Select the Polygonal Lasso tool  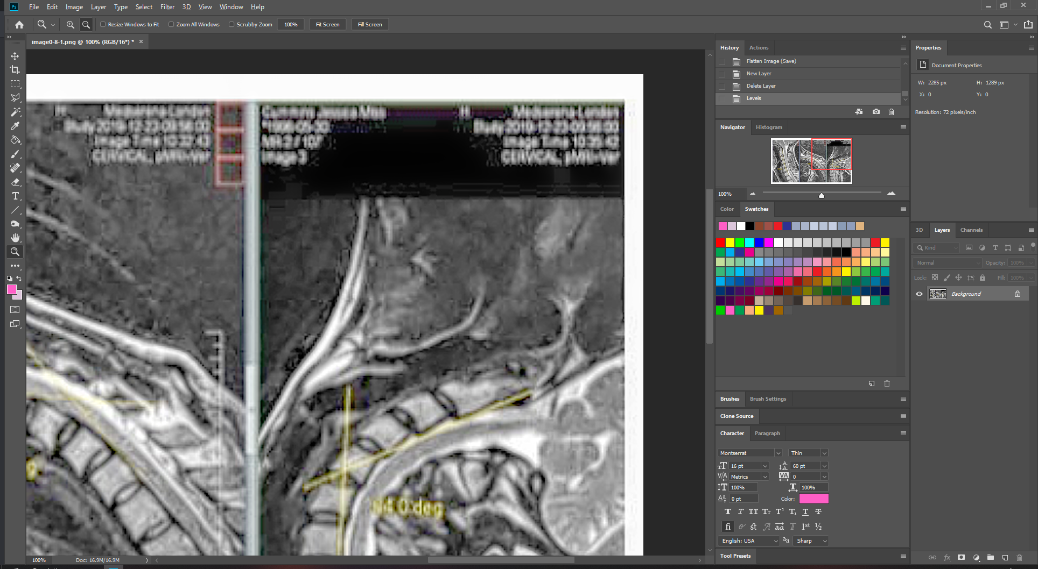[15, 98]
